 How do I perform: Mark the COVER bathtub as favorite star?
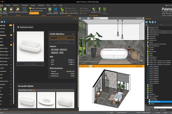73,34
